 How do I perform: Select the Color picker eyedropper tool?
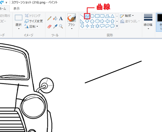55,26
